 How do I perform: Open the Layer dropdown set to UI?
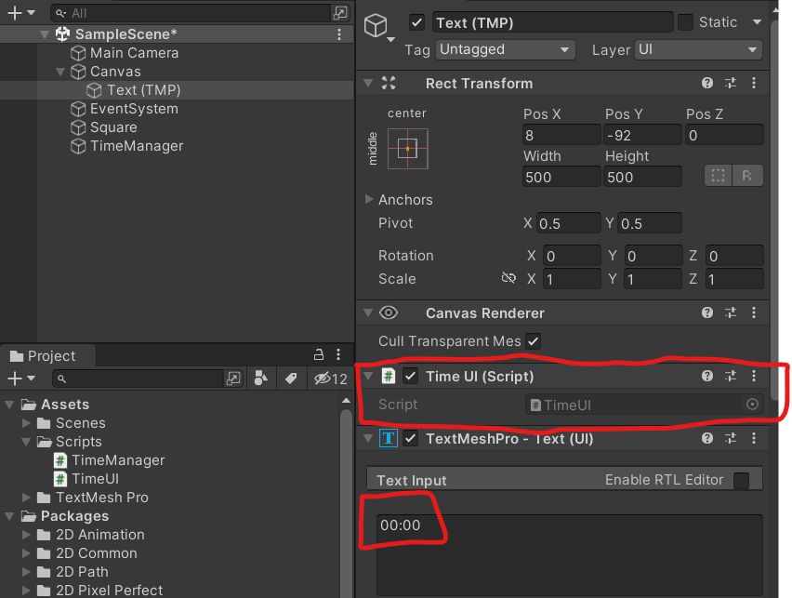698,49
